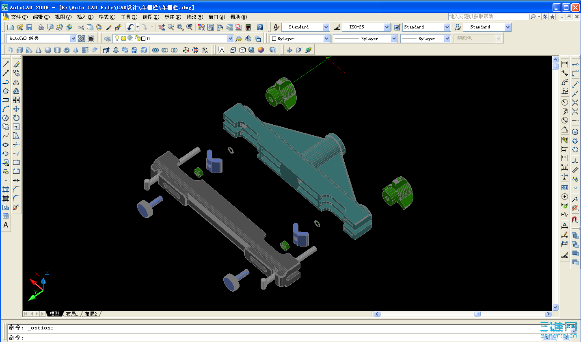The image size is (581, 342).
Task: Click the Plot (printer) icon
Action: point(41,27)
